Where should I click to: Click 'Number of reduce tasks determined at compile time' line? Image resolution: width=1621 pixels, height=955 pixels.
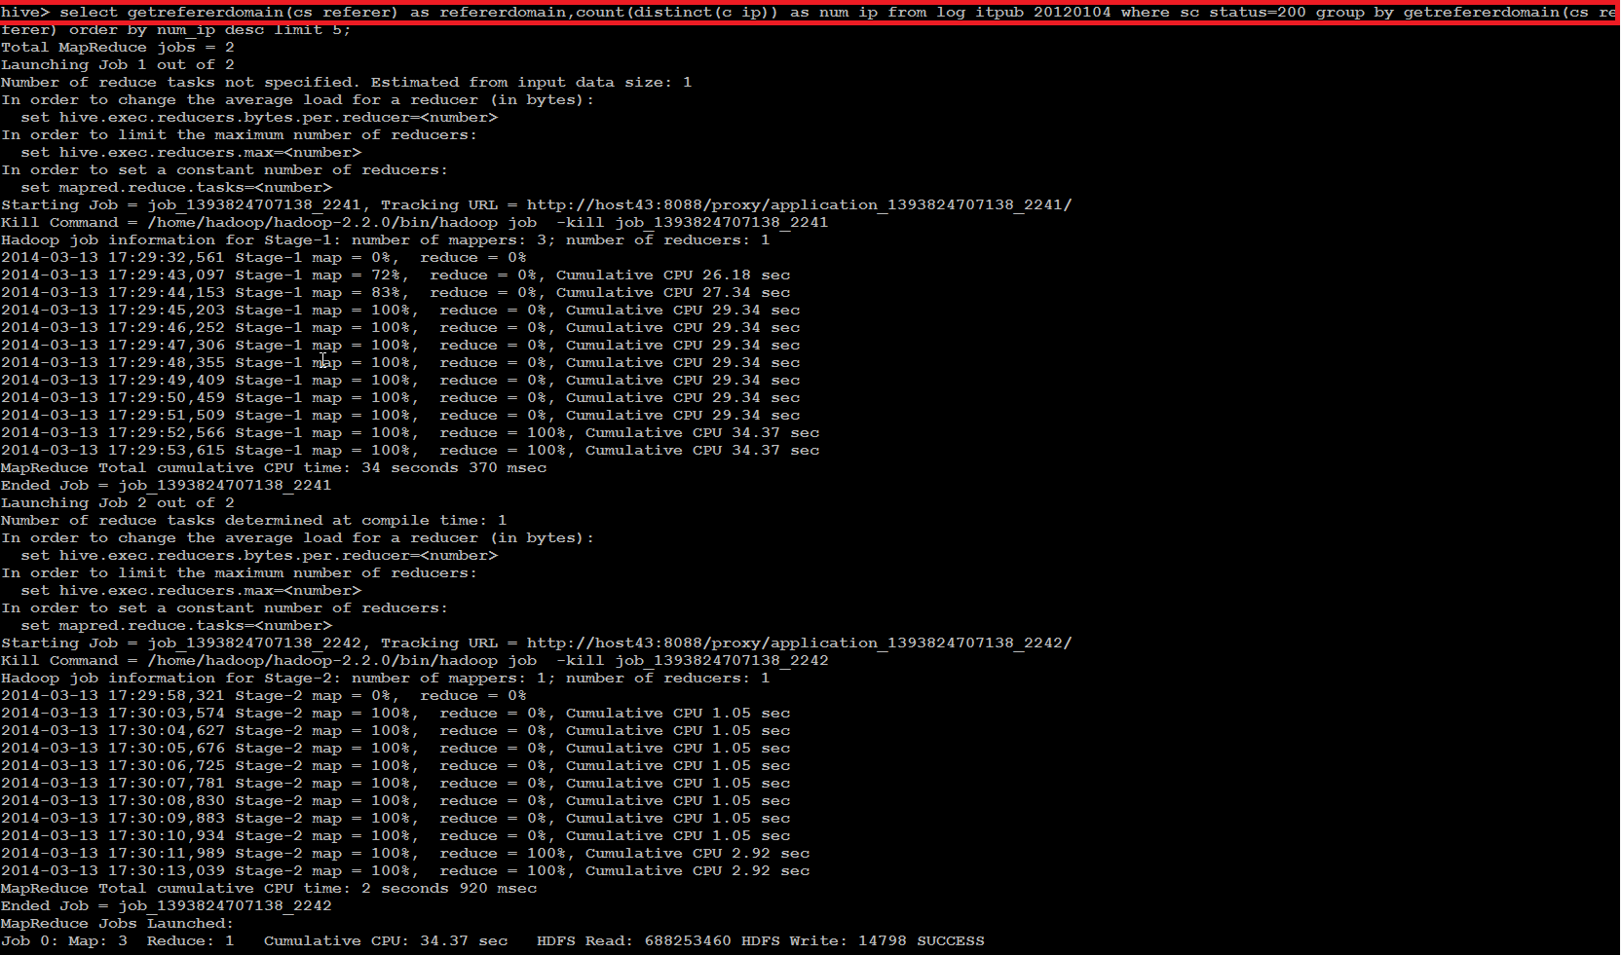pos(253,521)
